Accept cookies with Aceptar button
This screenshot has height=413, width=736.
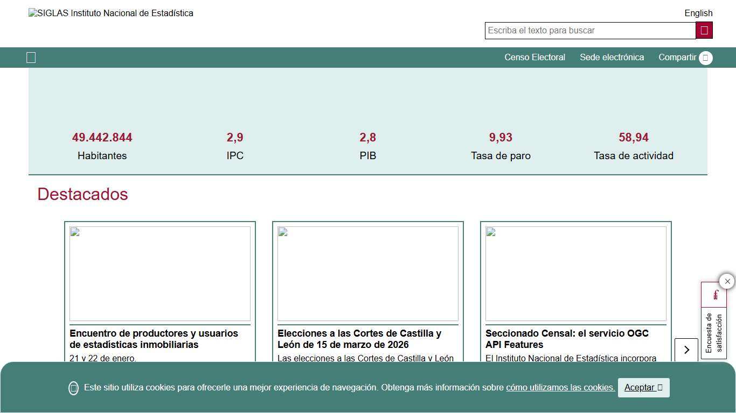(x=643, y=388)
